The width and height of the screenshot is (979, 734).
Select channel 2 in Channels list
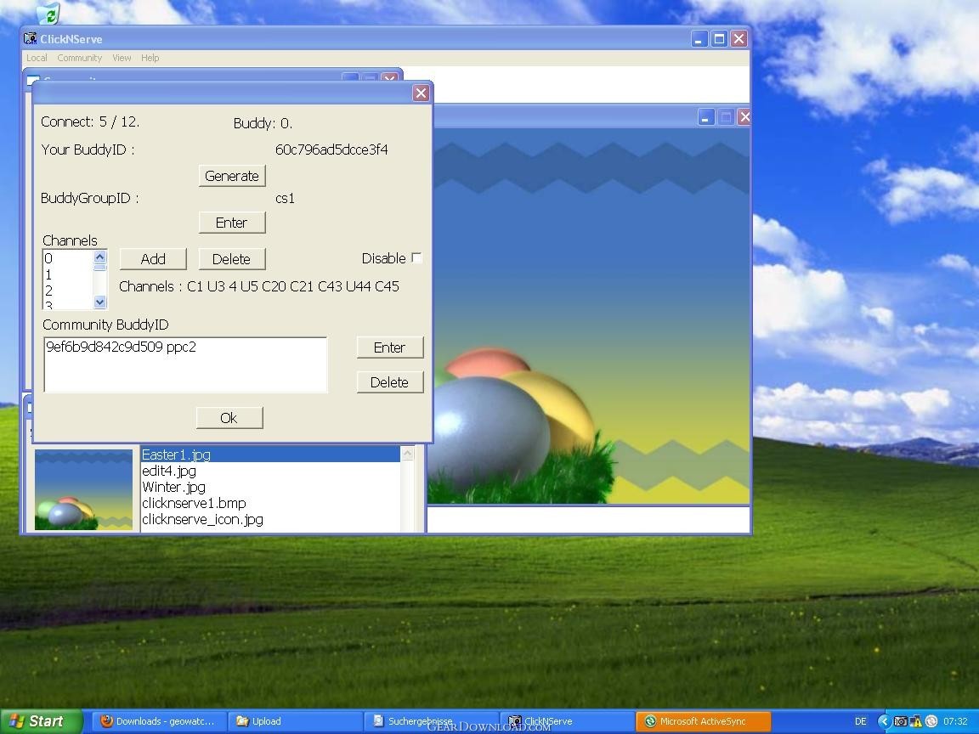67,291
